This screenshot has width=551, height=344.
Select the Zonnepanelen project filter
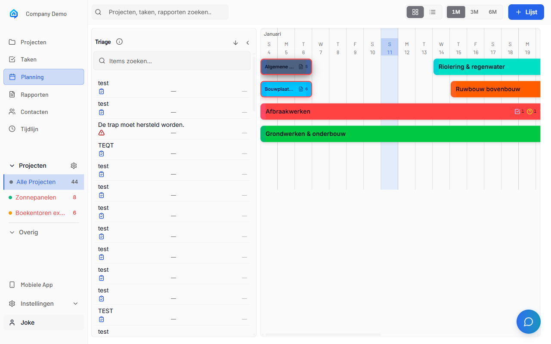click(x=36, y=197)
